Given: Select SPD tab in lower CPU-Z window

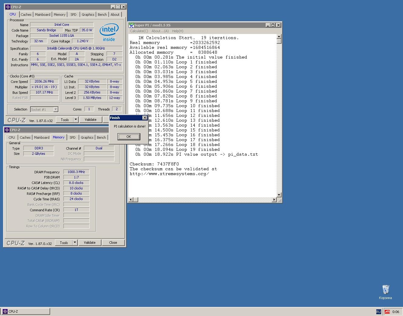Looking at the screenshot, I should 73,138.
